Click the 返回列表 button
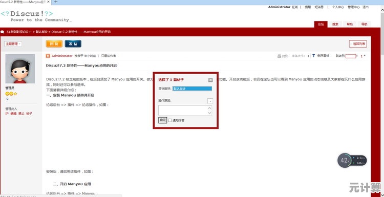Screen dimensions: 384x197 358,44
